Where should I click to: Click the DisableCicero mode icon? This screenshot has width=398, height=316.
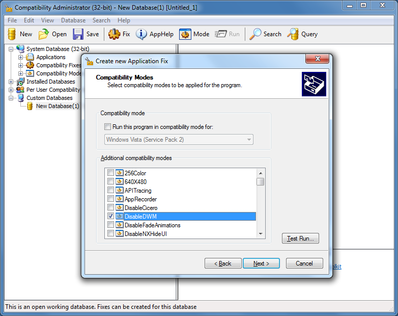[x=119, y=207]
